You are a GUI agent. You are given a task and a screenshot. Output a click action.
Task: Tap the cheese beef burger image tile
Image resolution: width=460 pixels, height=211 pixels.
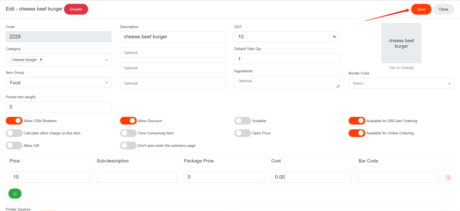point(401,44)
